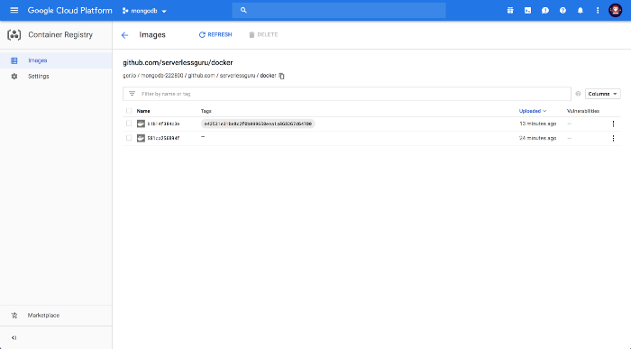Click the second row's image icon
The width and height of the screenshot is (631, 349).
[x=141, y=138]
